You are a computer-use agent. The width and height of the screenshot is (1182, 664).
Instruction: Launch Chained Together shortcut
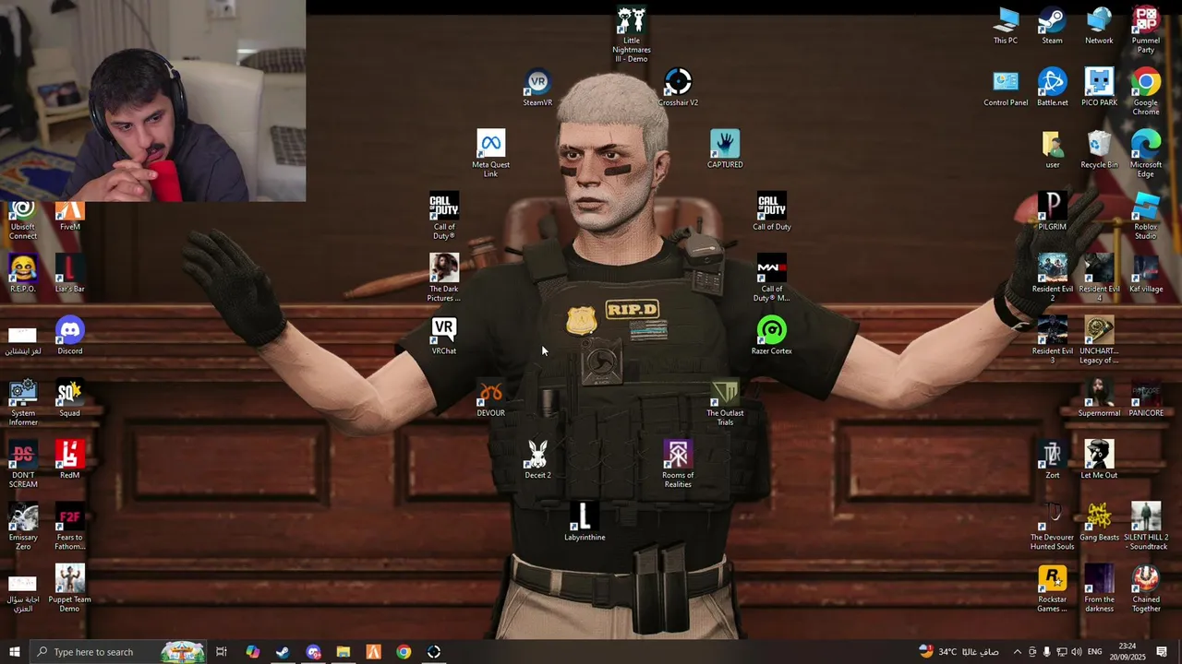coord(1146,587)
